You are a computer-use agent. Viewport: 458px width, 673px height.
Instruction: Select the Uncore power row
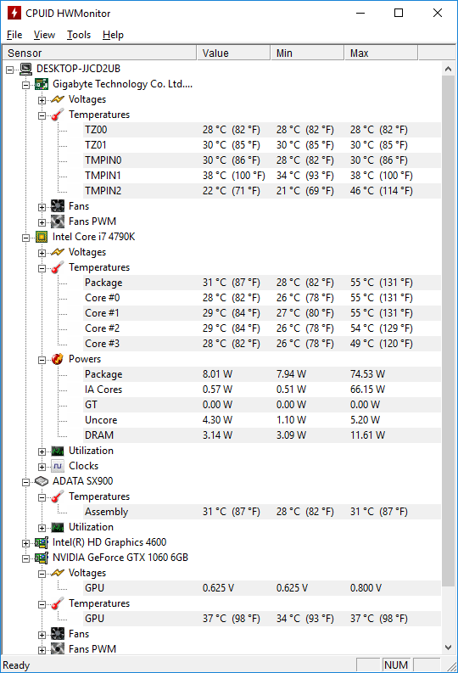pyautogui.click(x=262, y=420)
